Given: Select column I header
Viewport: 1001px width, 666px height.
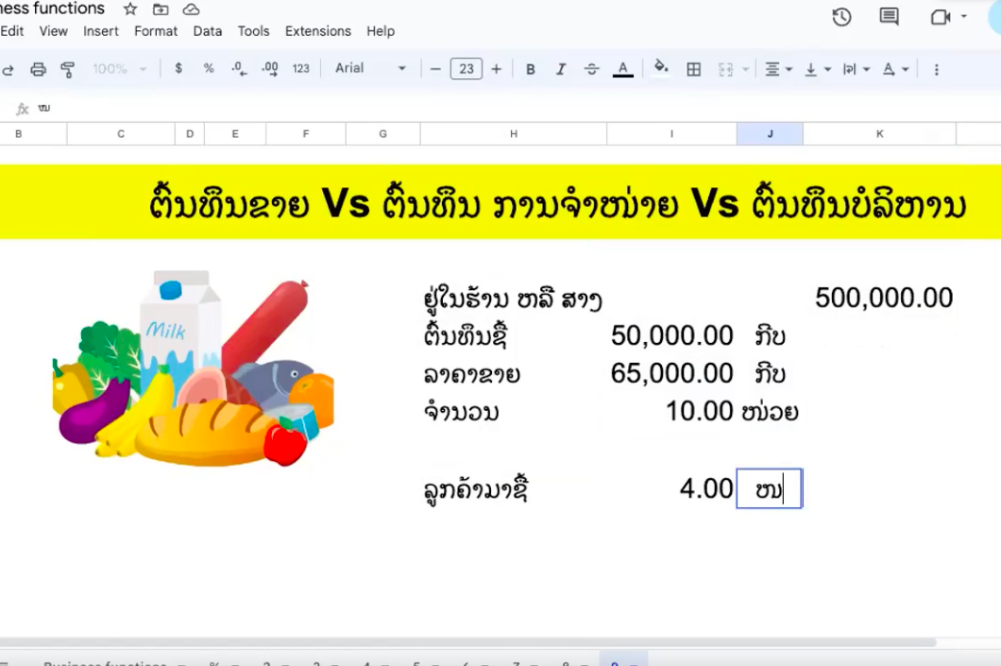Looking at the screenshot, I should tap(671, 133).
